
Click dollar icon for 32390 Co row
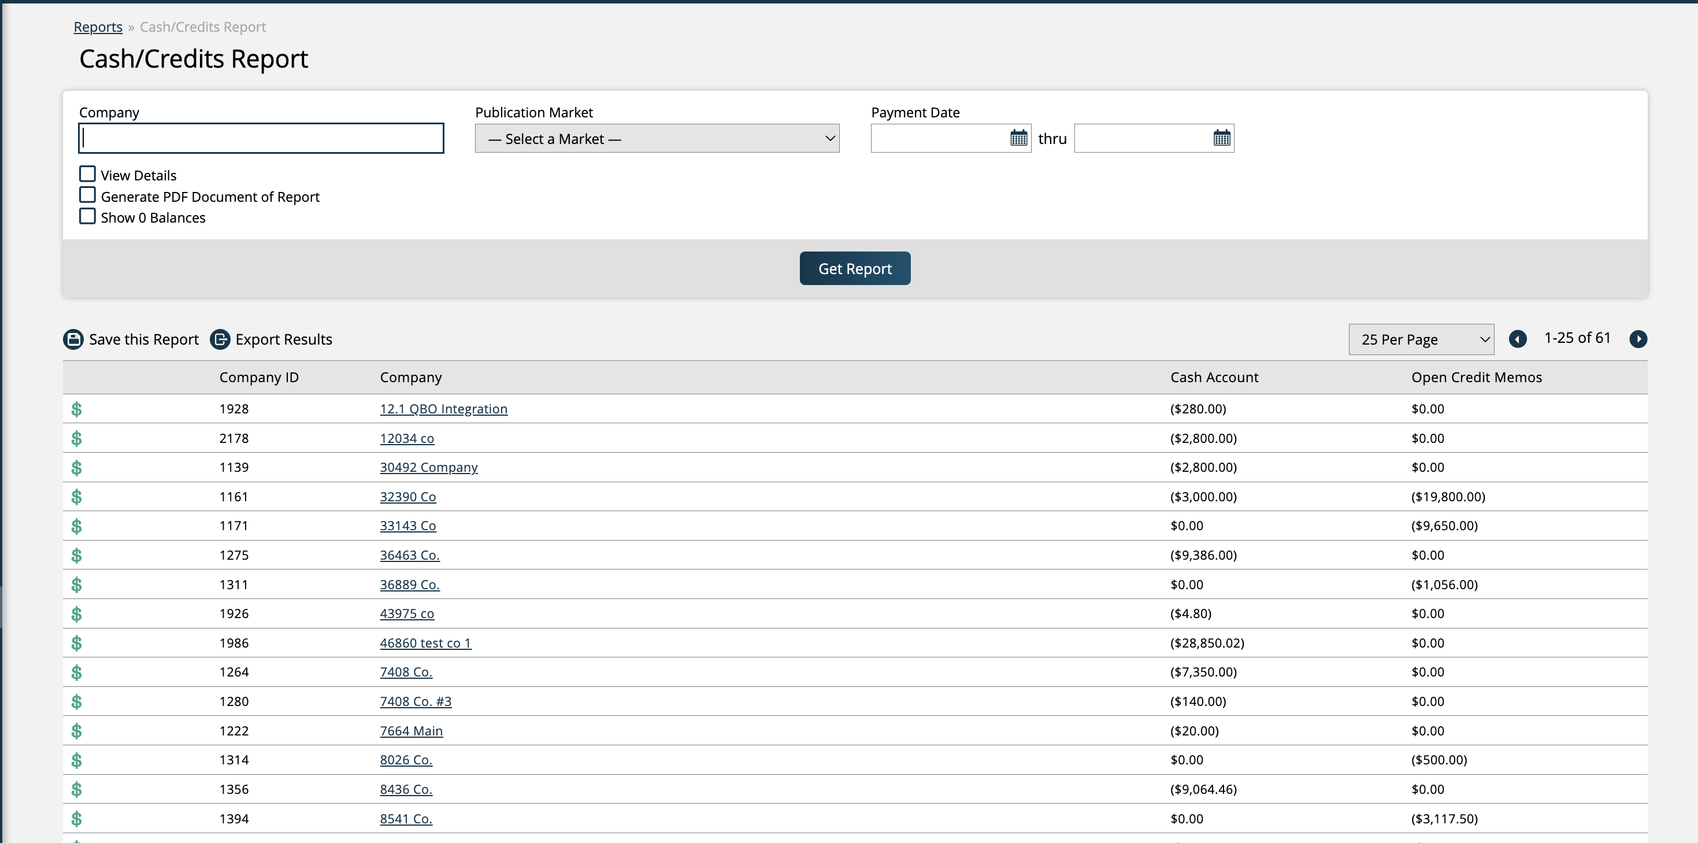pyautogui.click(x=76, y=497)
